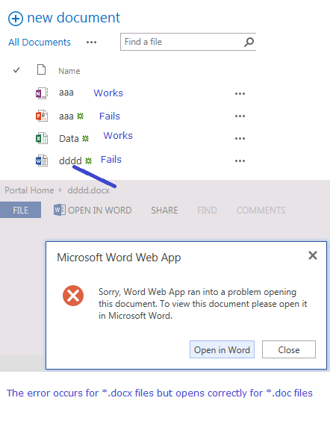Screen dimensions: 330x436
Task: Click new-item badge beside Data
Action: pos(85,138)
